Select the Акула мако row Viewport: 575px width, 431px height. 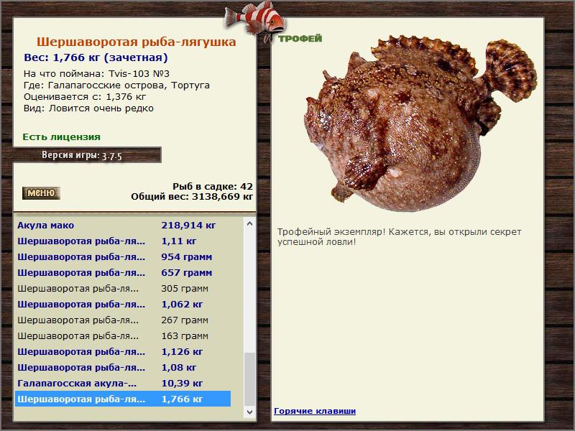[x=123, y=225]
